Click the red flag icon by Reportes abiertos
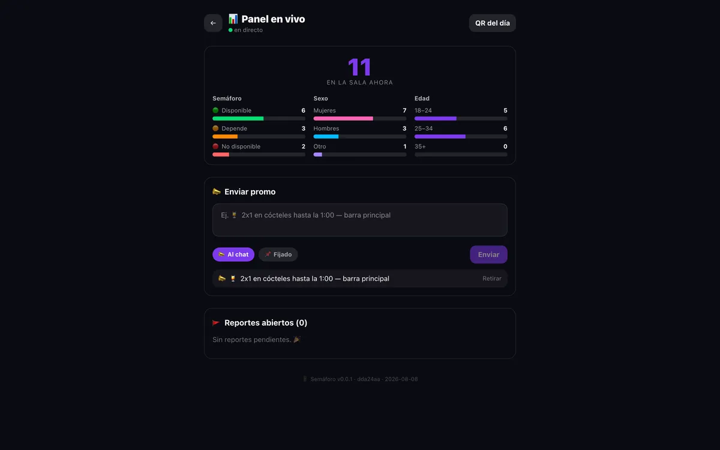This screenshot has width=720, height=450. pyautogui.click(x=217, y=323)
